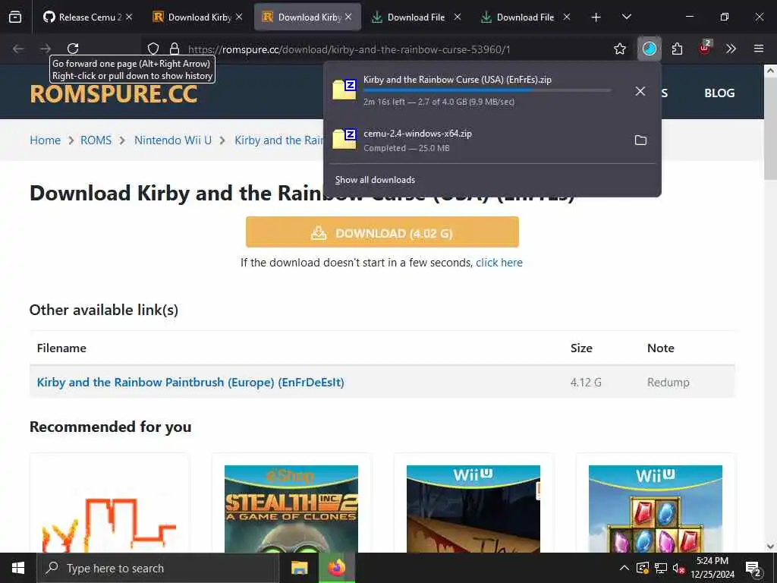The image size is (777, 583).
Task: Click the cemu-2.4-windows-x64.zip file icon
Action: point(344,140)
